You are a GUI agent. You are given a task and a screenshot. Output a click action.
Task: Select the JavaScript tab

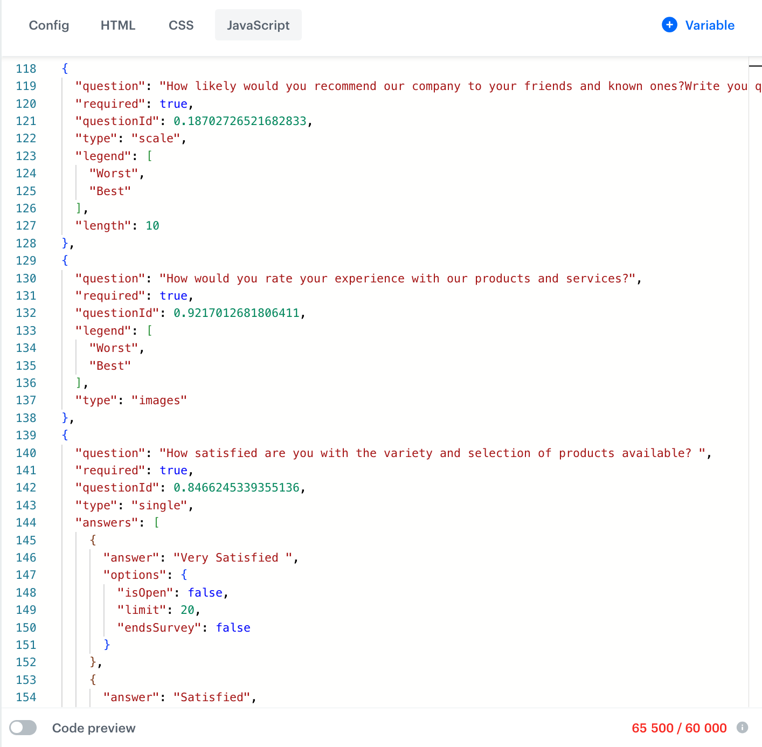258,25
